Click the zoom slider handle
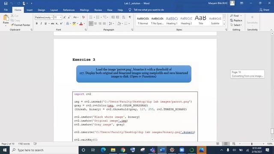Viewport: 274px width, 154px height. click(x=252, y=144)
